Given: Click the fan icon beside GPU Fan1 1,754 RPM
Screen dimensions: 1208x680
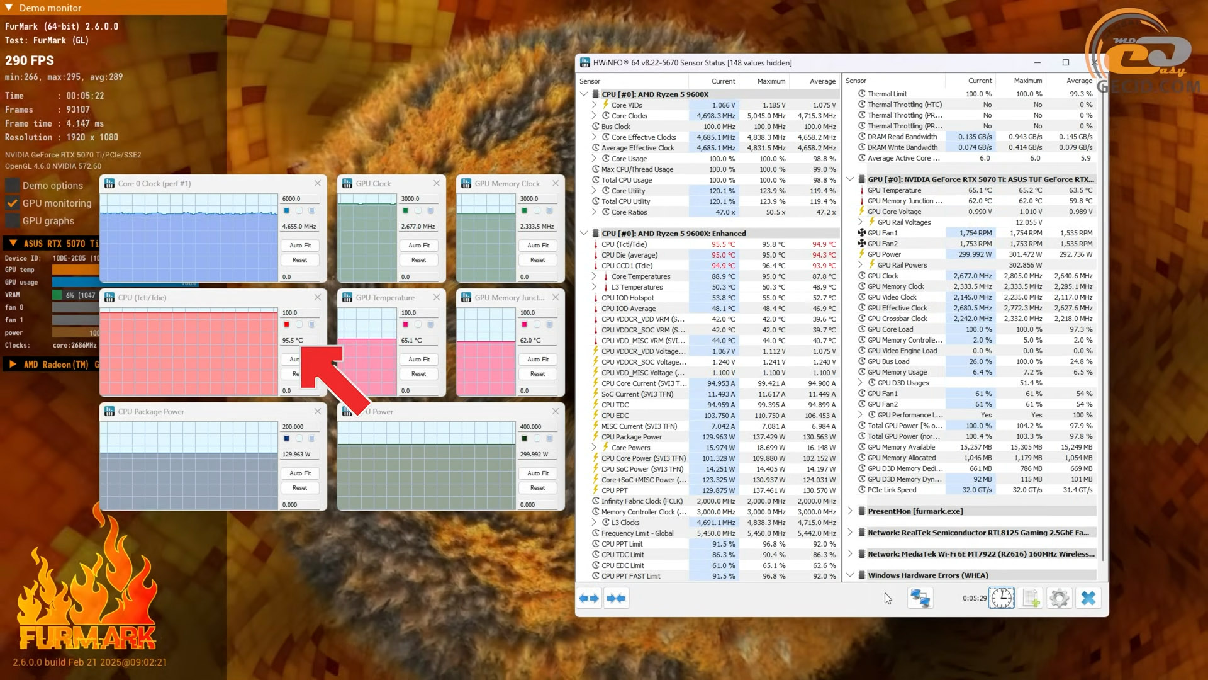Looking at the screenshot, I should [862, 233].
